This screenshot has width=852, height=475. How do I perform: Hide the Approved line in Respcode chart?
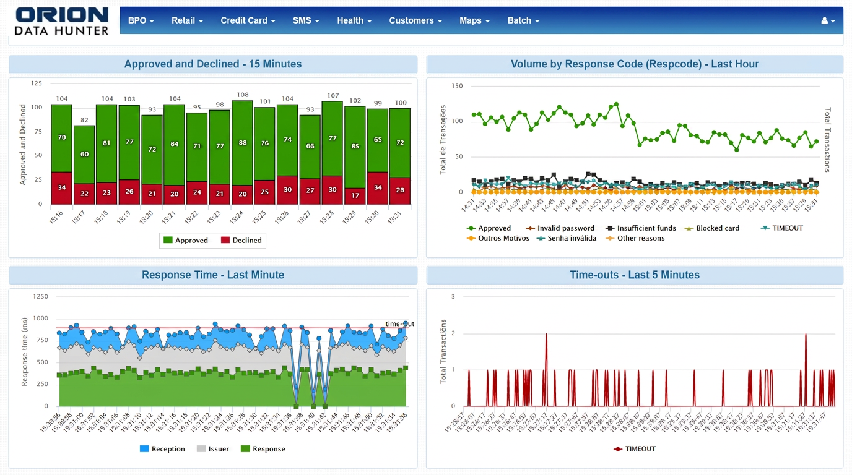click(489, 228)
